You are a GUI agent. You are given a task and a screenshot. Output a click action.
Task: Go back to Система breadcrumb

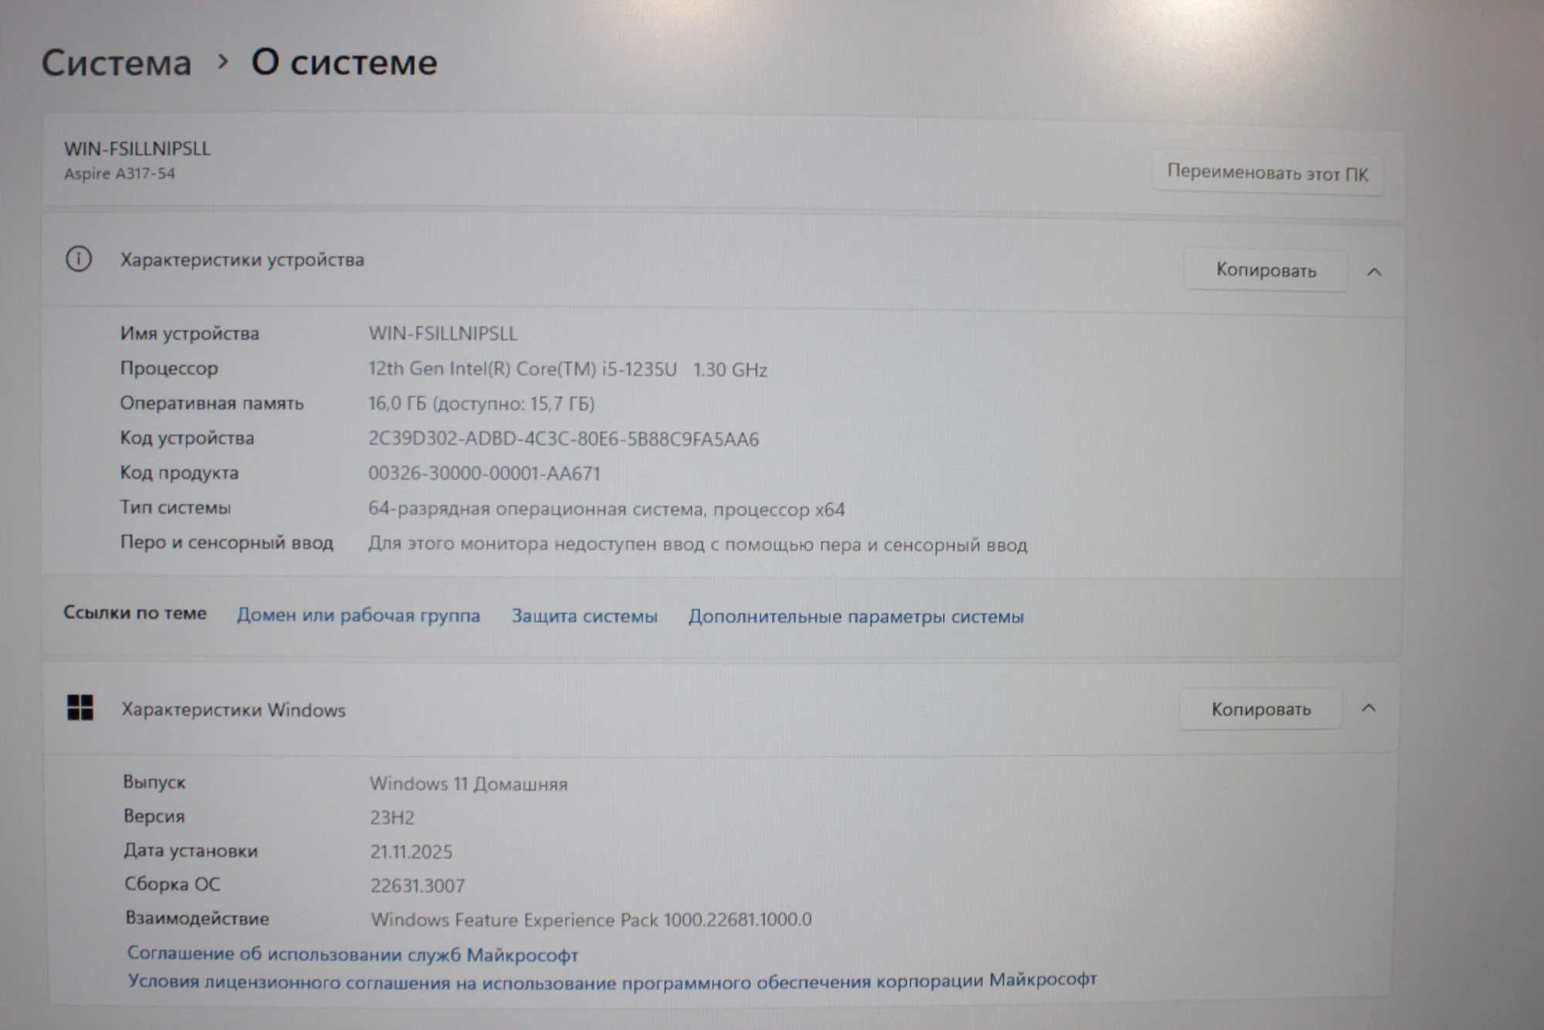click(x=116, y=63)
